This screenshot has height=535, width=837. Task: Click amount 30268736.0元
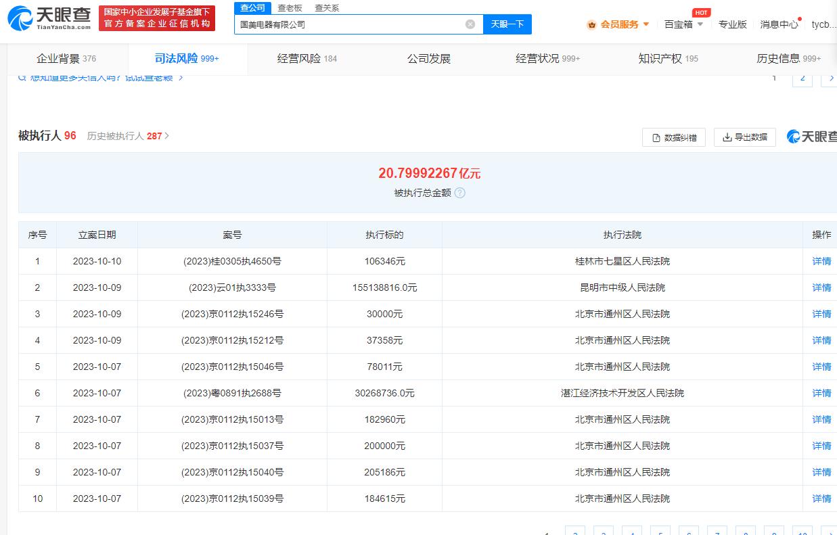point(384,393)
